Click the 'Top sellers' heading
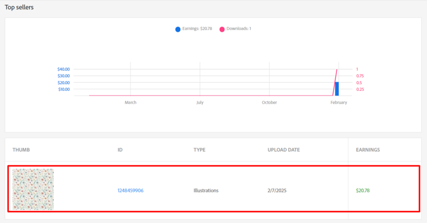This screenshot has width=427, height=223. (19, 7)
